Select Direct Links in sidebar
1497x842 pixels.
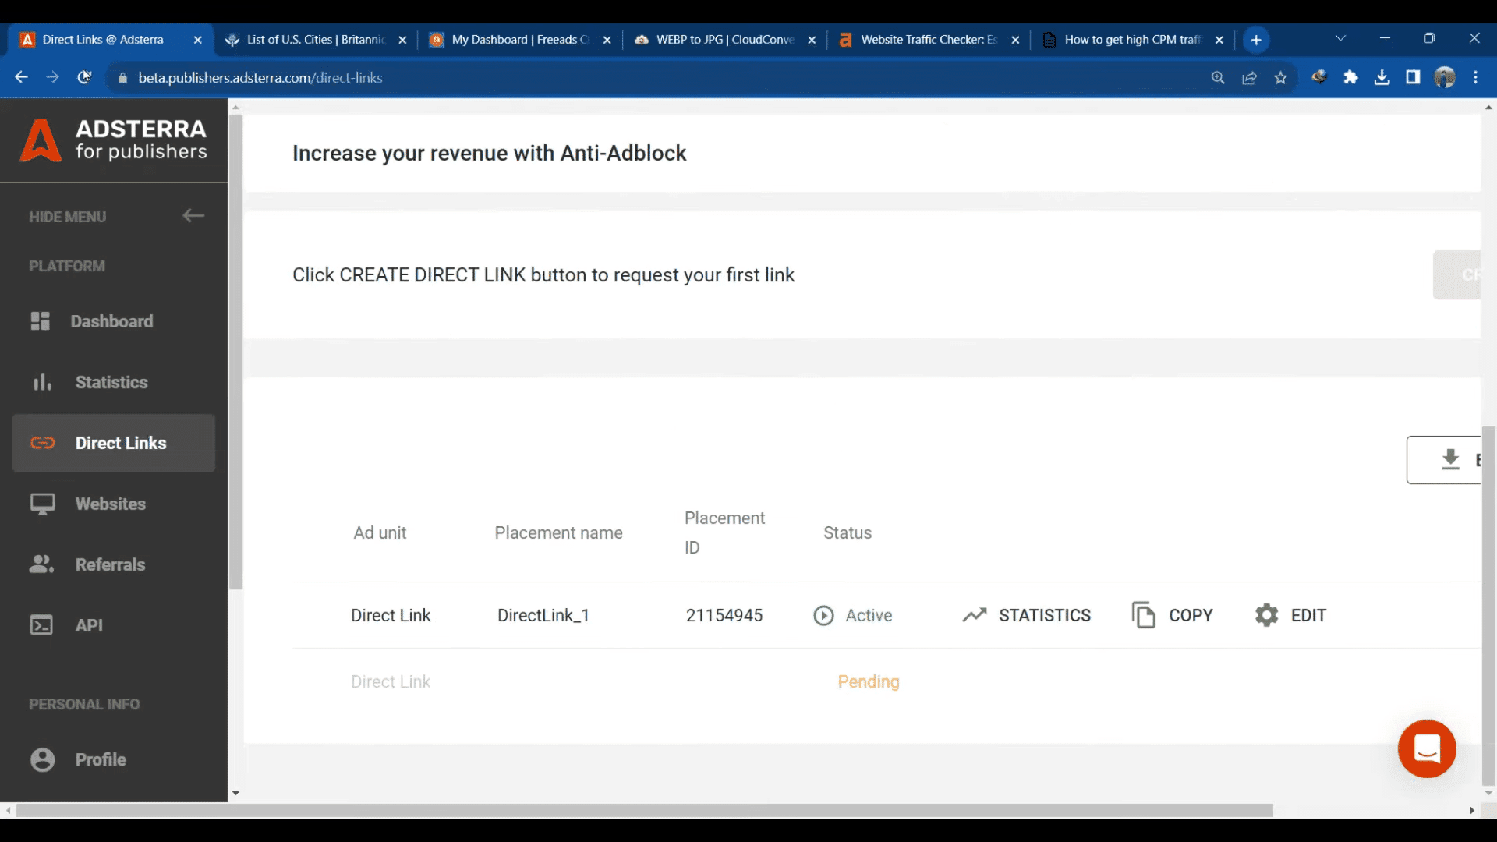[114, 443]
